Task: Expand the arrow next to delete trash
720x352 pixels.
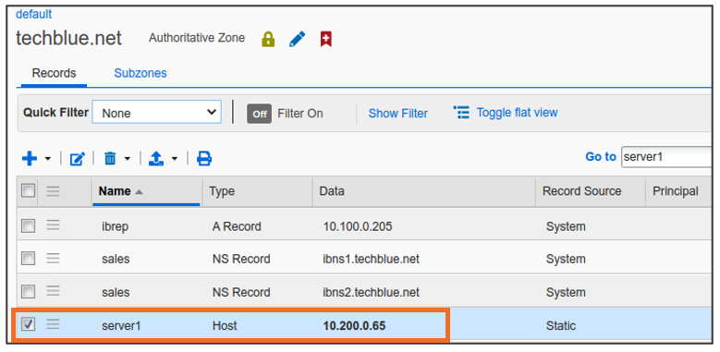Action: pos(128,159)
